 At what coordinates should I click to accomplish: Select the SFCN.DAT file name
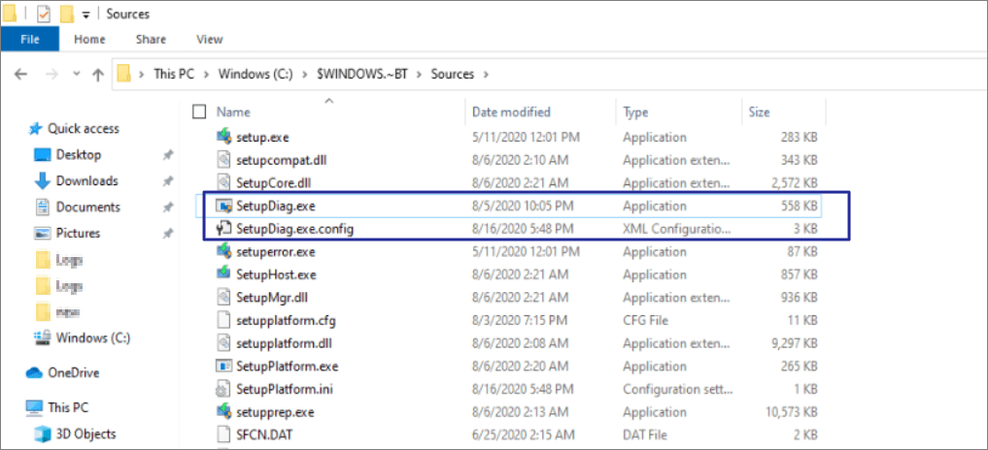264,434
